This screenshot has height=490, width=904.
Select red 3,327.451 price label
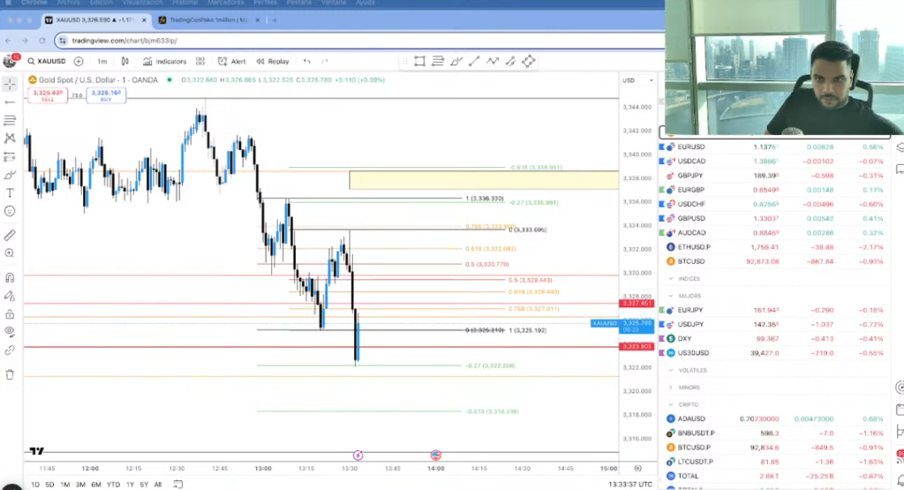(637, 303)
